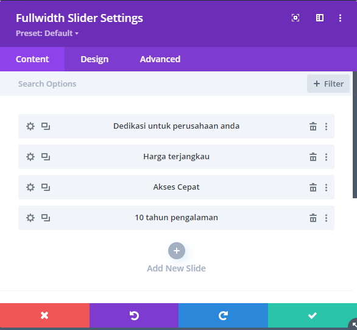Save changes with the green checkmark button

tap(313, 315)
